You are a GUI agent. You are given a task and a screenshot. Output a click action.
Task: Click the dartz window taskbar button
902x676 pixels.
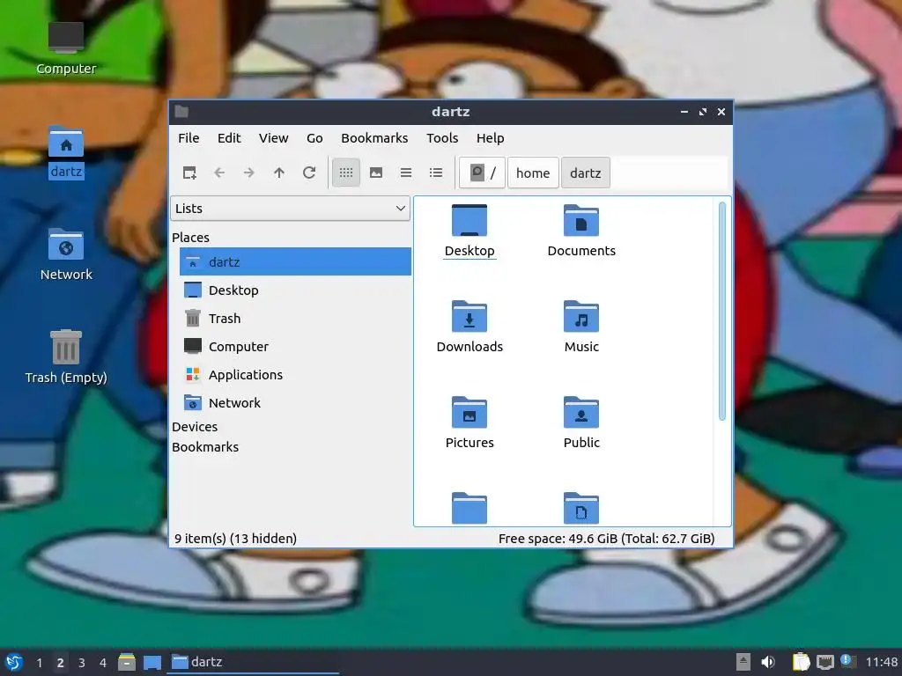(253, 662)
